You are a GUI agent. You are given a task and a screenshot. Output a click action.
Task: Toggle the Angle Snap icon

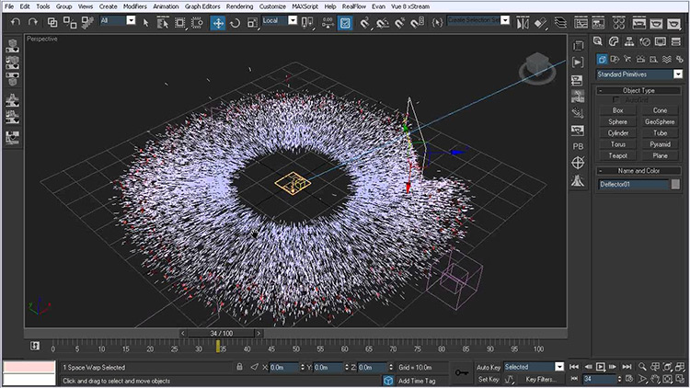[x=383, y=22]
